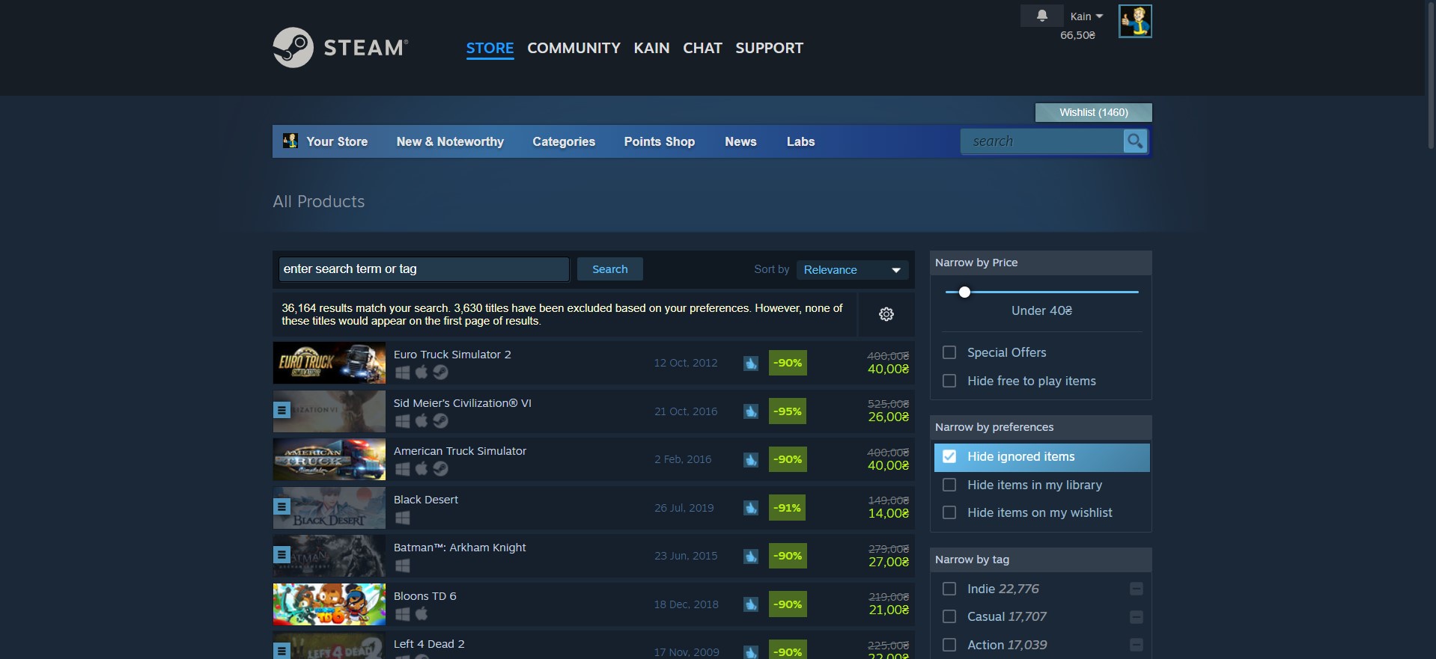Check Hide items in my library
Image resolution: width=1436 pixels, height=659 pixels.
(949, 485)
